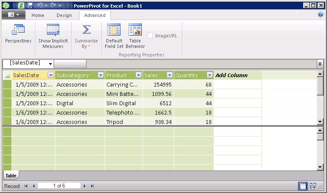Select the Slim Digital product cell
Viewport: 327px width, 193px height.
coord(124,103)
